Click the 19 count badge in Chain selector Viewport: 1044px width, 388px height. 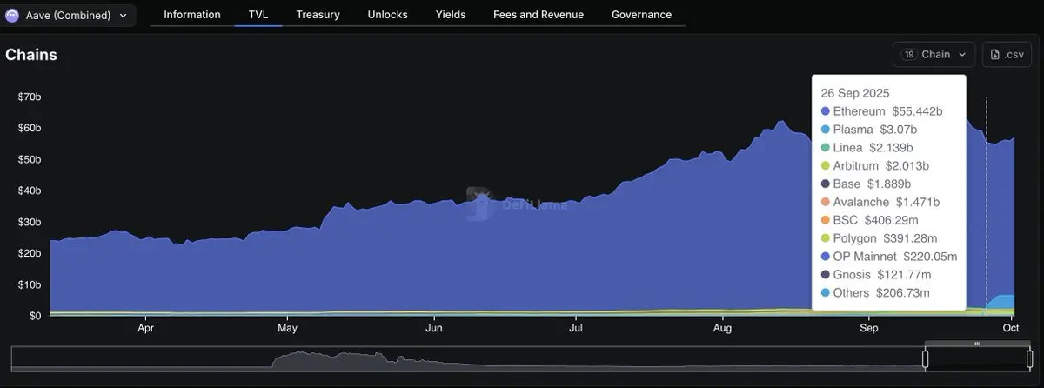tap(909, 54)
